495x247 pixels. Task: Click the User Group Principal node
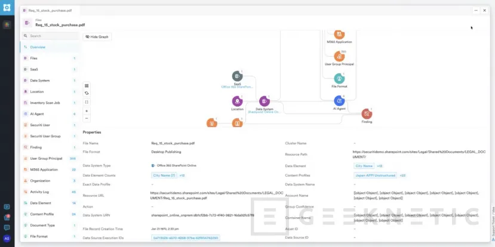(339, 56)
